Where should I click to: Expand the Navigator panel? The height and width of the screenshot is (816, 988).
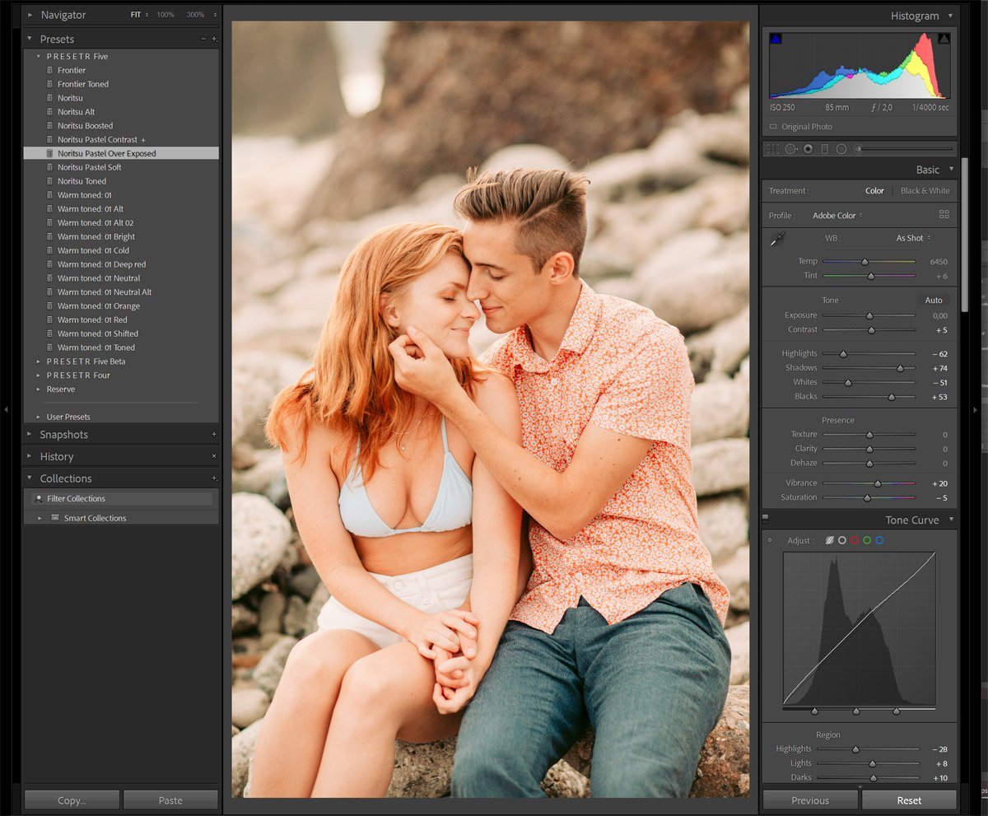click(30, 15)
